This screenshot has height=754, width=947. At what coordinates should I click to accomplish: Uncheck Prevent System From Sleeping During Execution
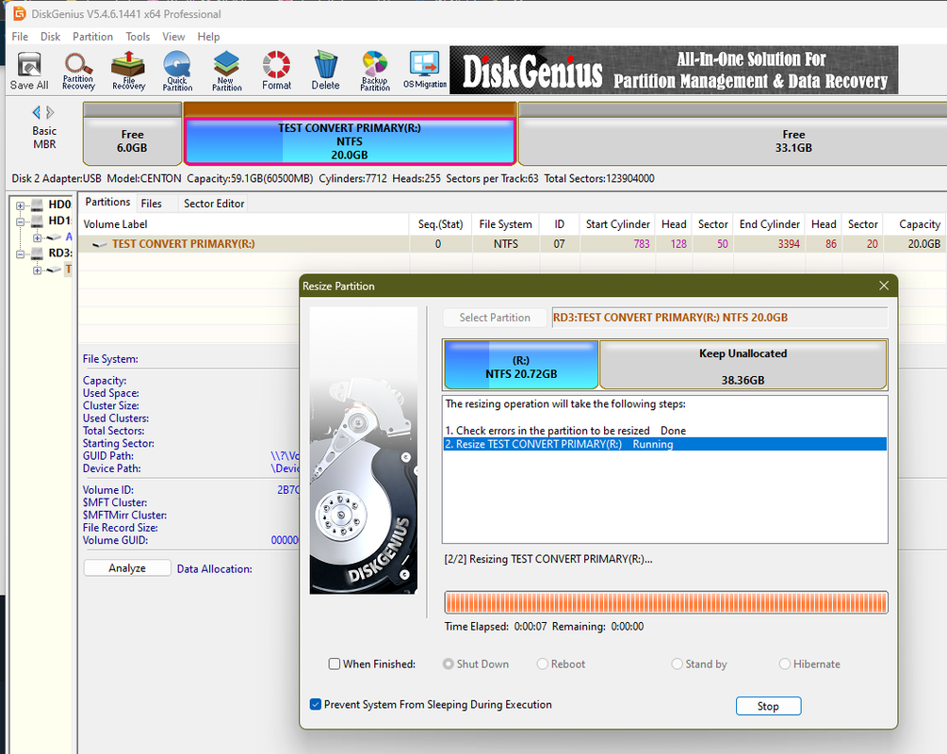click(316, 704)
